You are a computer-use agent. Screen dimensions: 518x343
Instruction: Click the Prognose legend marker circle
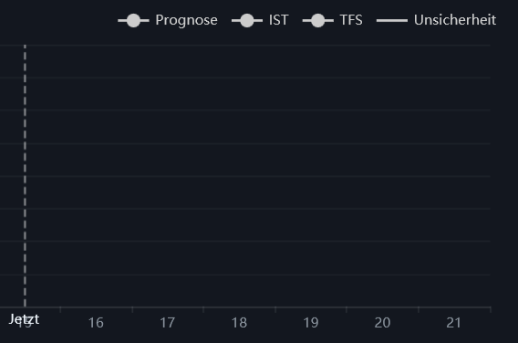[x=133, y=20]
